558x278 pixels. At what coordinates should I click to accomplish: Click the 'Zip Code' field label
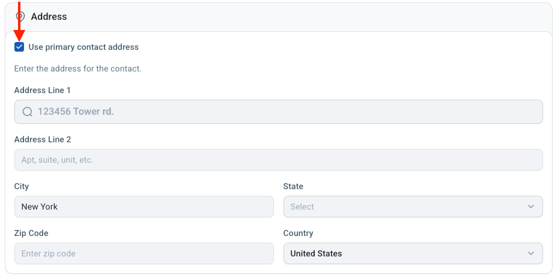coord(31,233)
